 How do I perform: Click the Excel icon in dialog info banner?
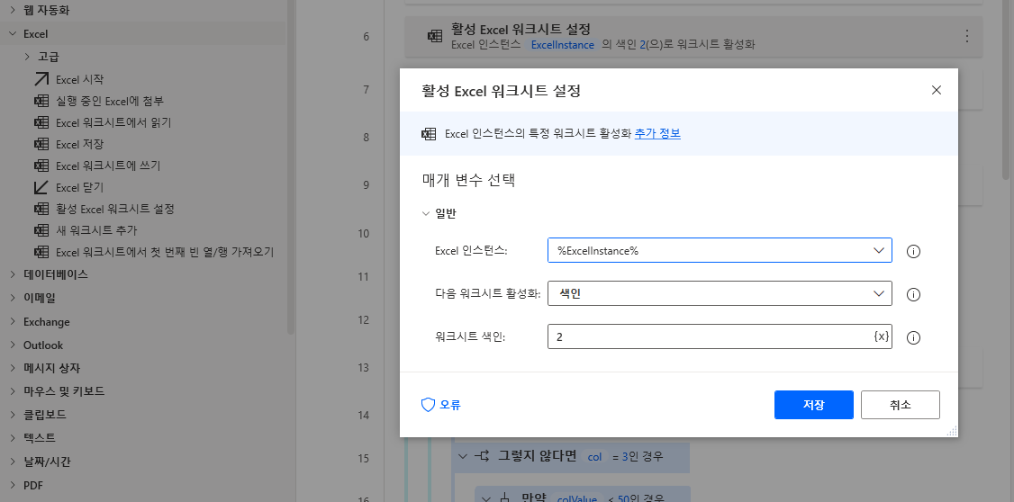click(428, 134)
